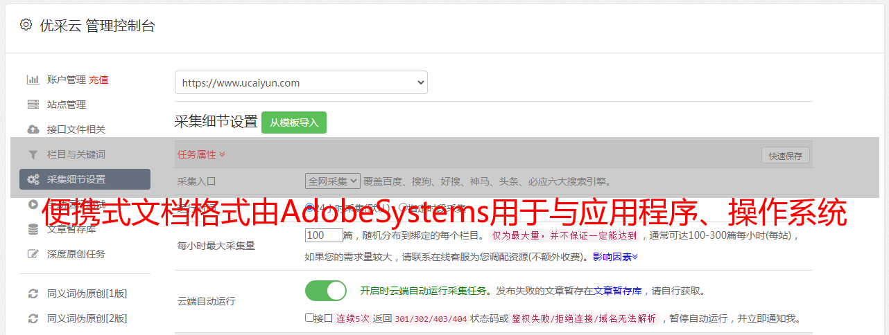Click the 快速保存 button
This screenshot has height=335, width=889.
(785, 156)
